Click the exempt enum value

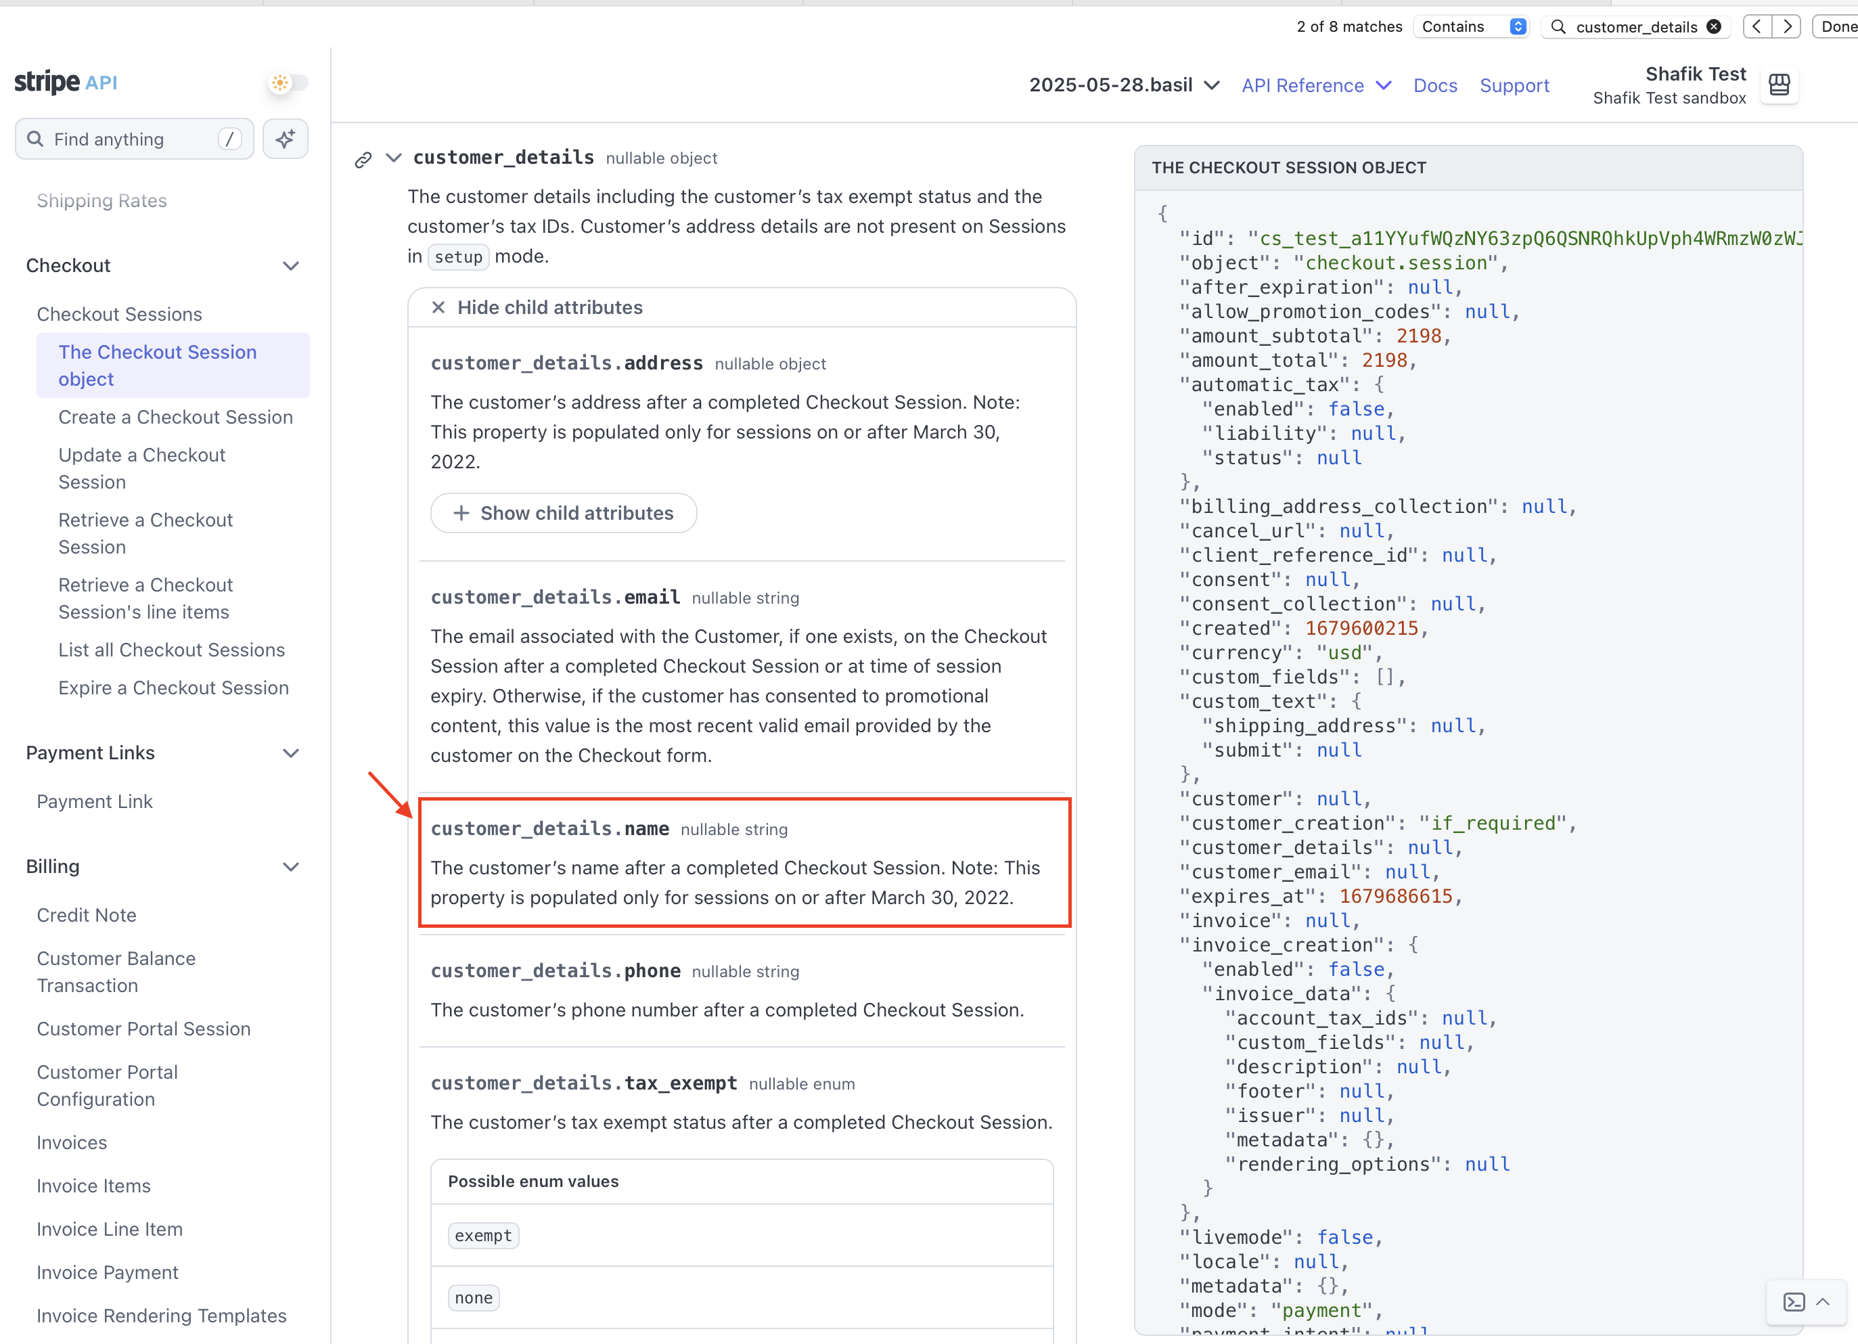click(x=483, y=1236)
